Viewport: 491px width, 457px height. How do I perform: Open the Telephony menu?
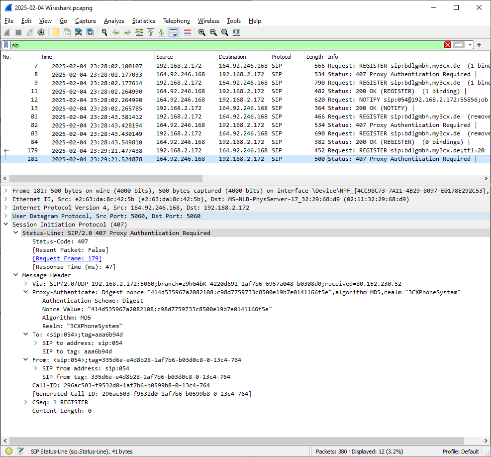tap(177, 21)
